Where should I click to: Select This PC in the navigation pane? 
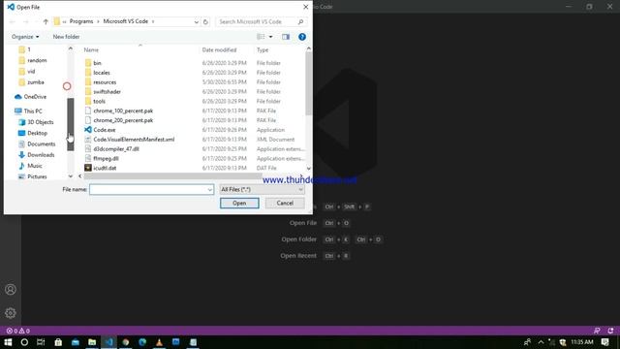(x=28, y=111)
